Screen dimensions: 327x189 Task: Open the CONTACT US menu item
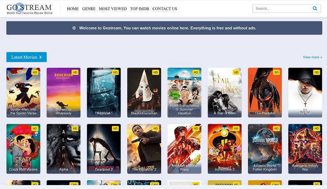pos(165,9)
